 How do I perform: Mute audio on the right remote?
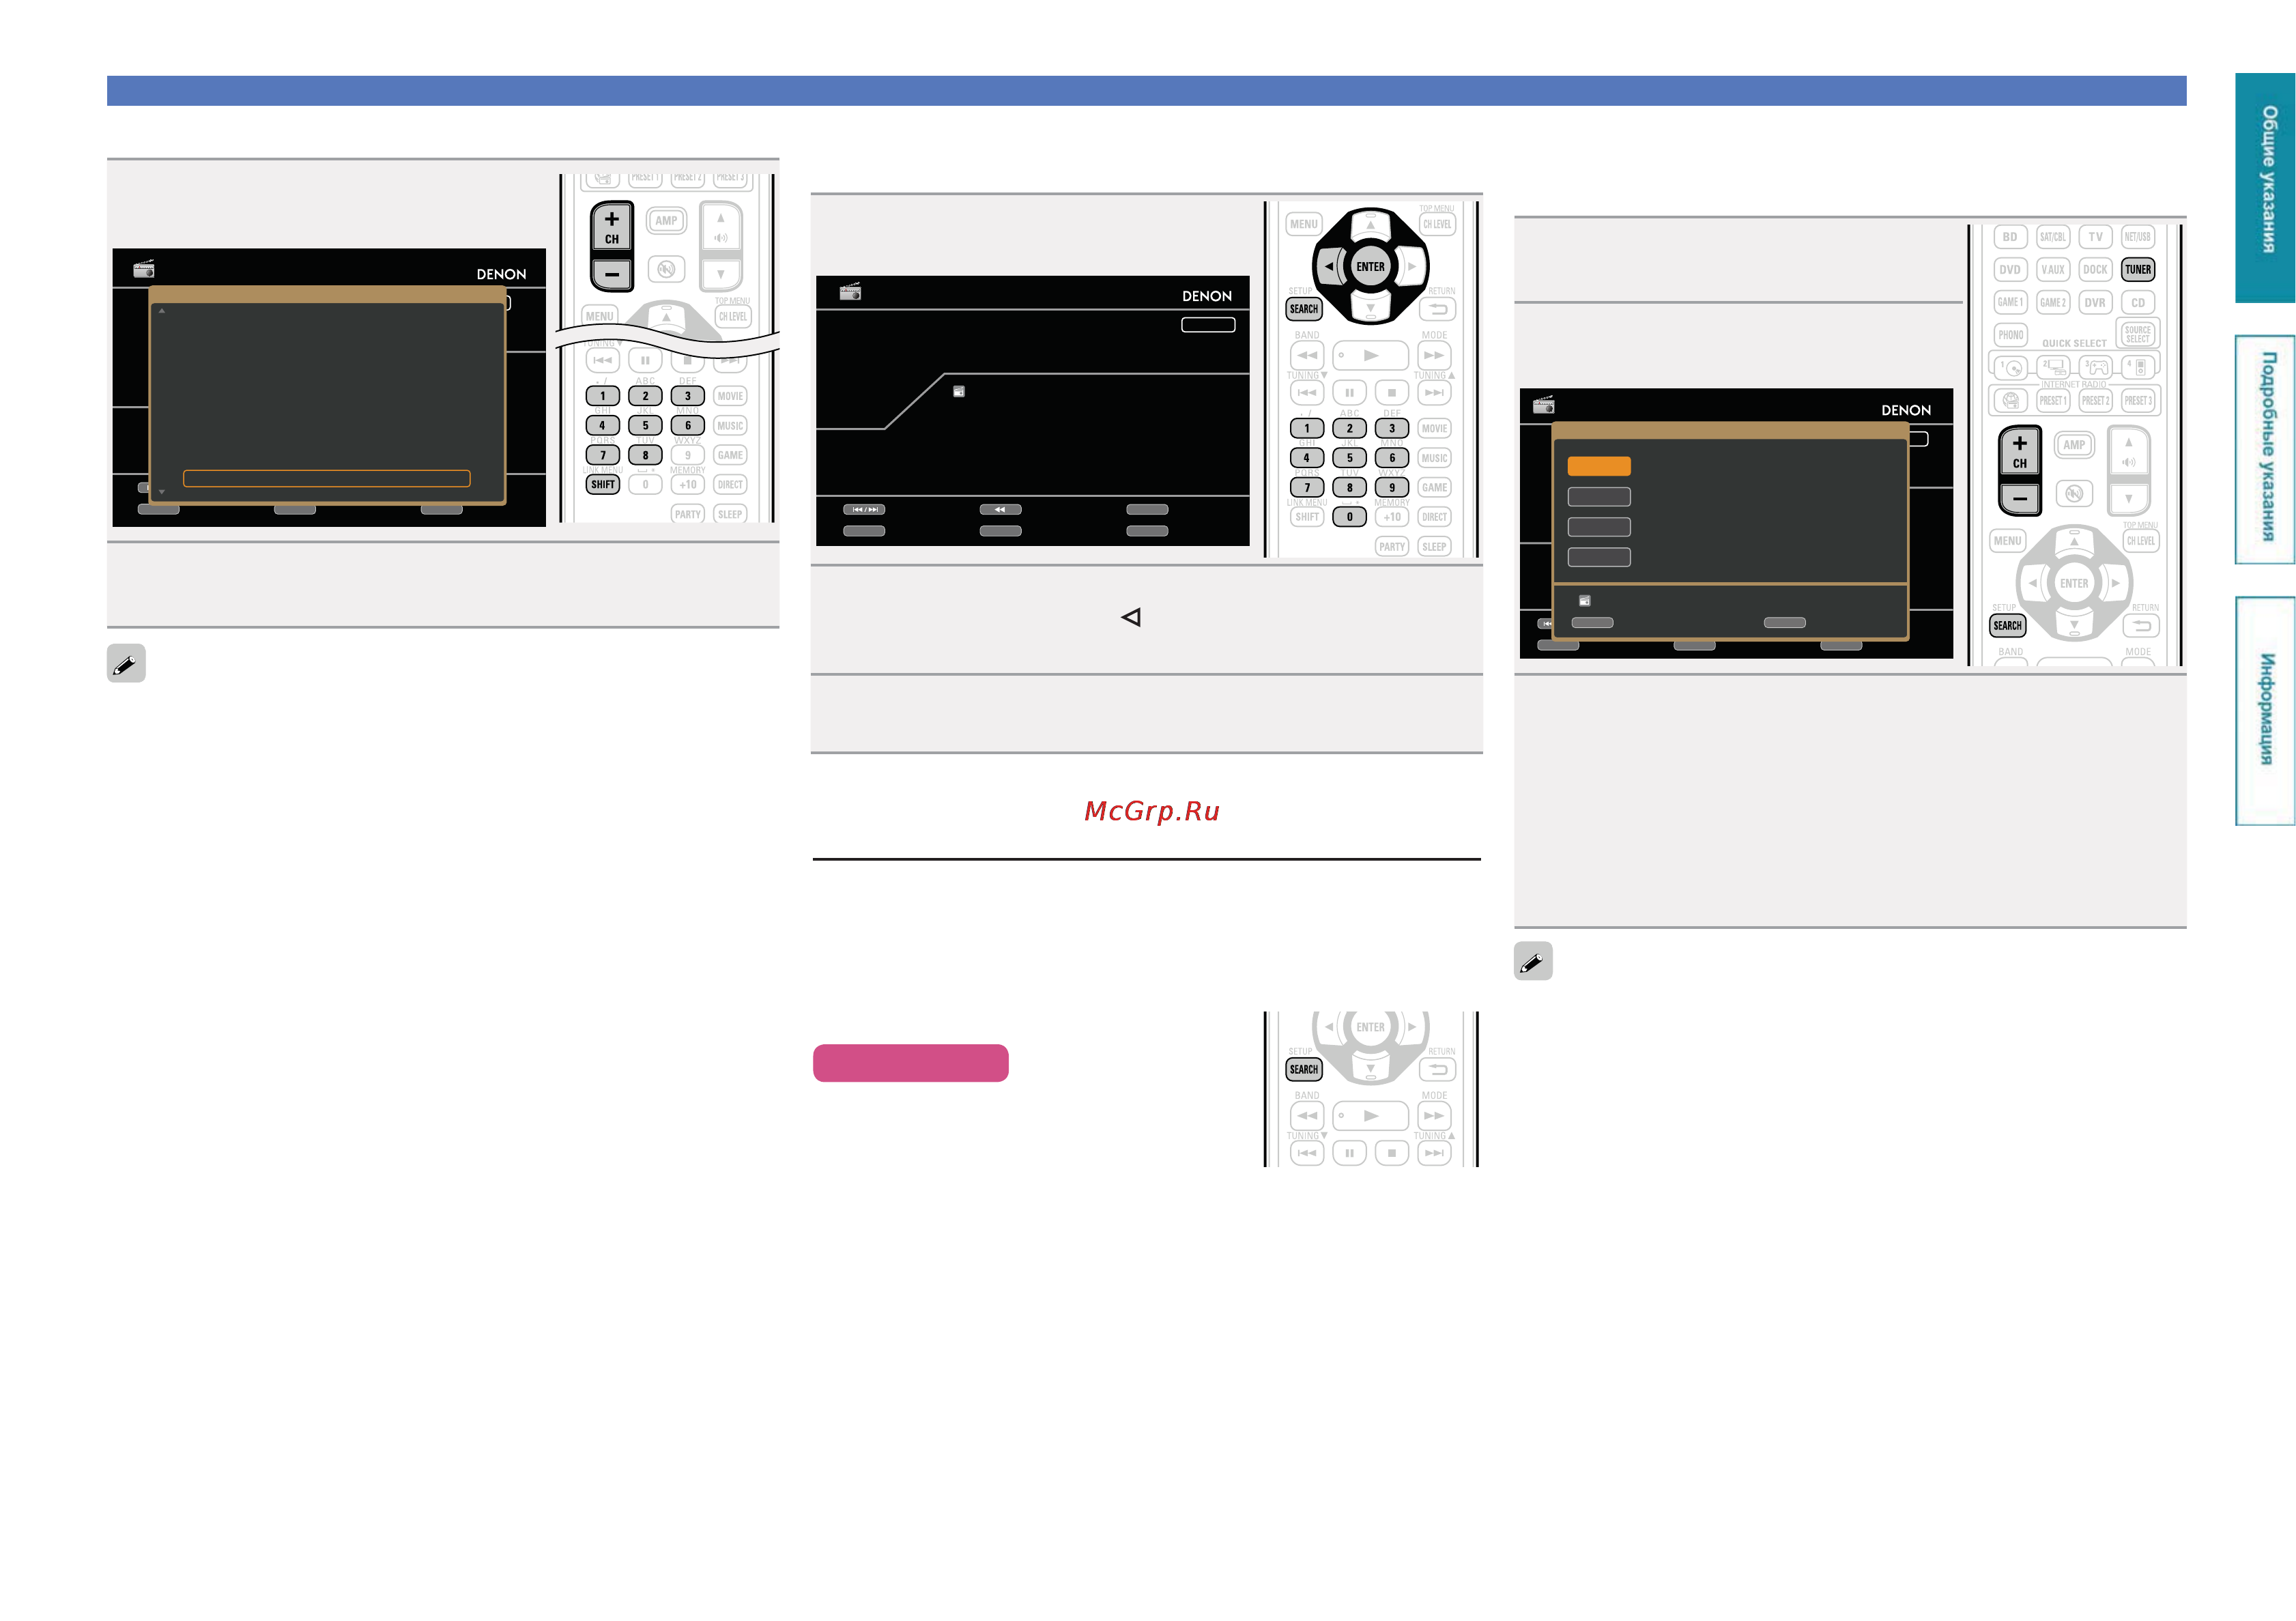point(2074,493)
